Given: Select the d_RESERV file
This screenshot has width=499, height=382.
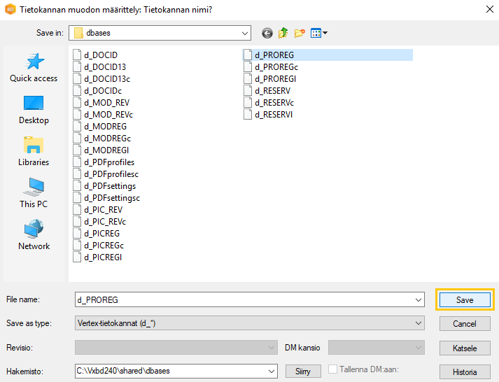Looking at the screenshot, I should pos(272,91).
